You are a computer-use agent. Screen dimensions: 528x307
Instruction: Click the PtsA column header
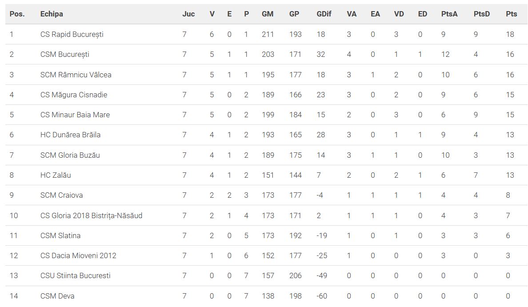tap(449, 14)
